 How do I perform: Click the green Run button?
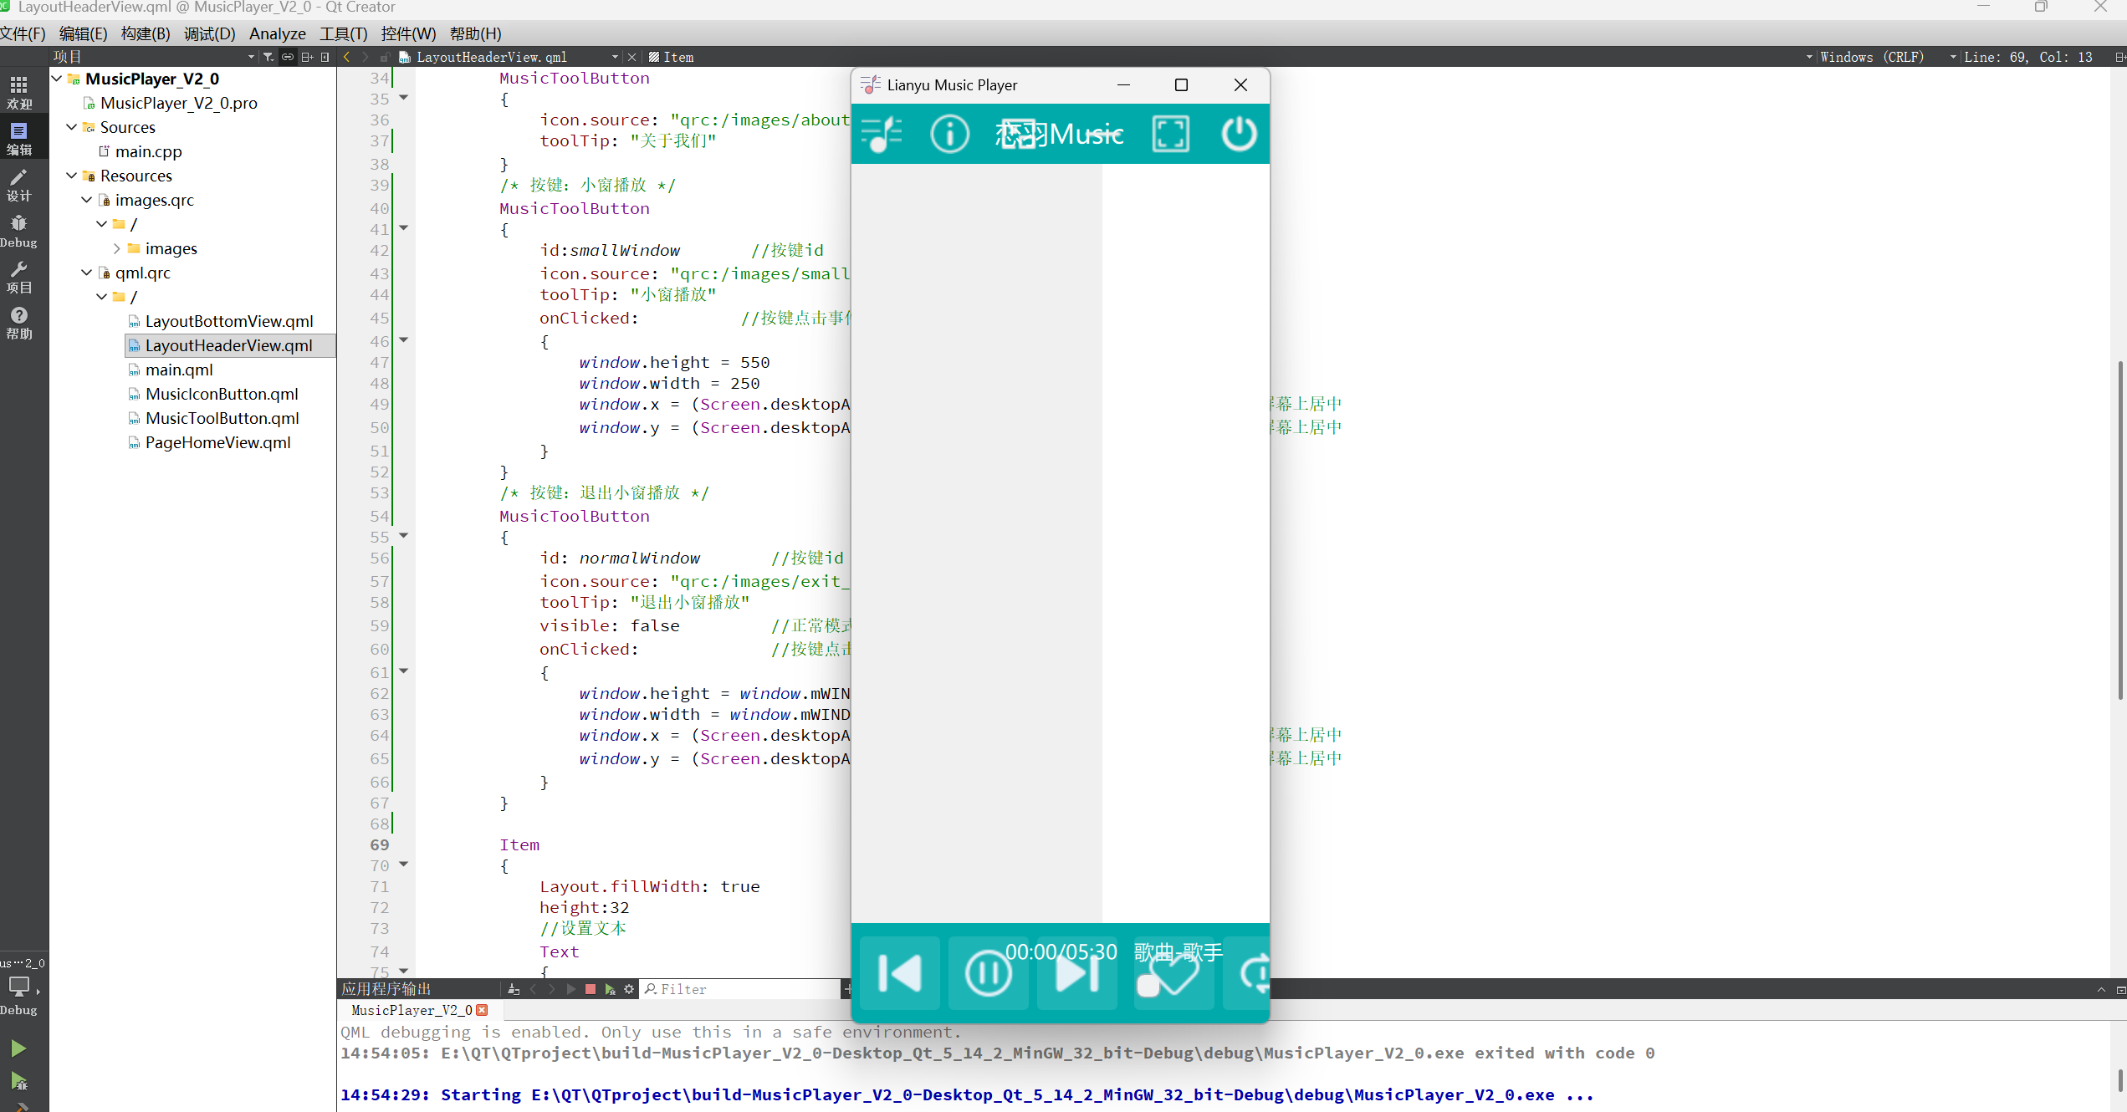click(18, 1048)
